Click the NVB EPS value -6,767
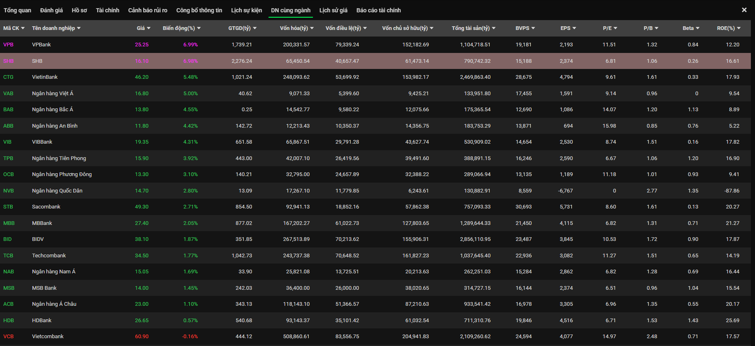Viewport: 755px width, 346px height. [565, 191]
